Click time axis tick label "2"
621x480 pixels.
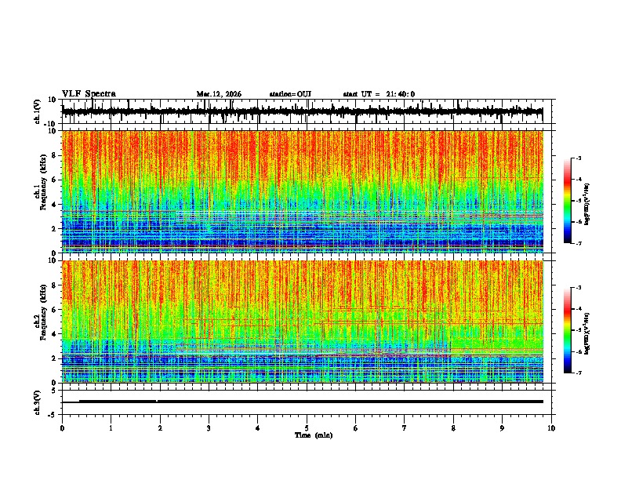point(160,428)
